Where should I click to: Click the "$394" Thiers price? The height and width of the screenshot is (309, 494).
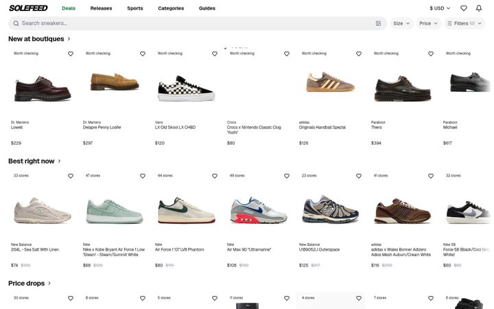tap(376, 143)
